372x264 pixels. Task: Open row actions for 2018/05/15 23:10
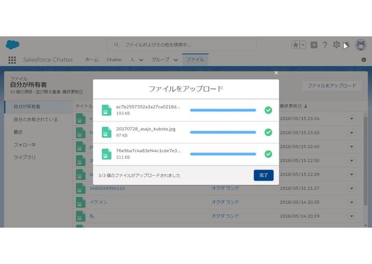point(352,133)
